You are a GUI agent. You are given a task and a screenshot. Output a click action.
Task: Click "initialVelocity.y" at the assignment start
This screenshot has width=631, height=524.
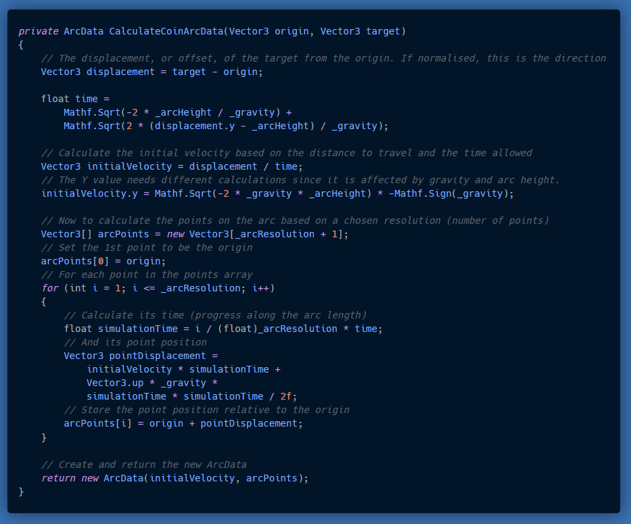pos(89,194)
